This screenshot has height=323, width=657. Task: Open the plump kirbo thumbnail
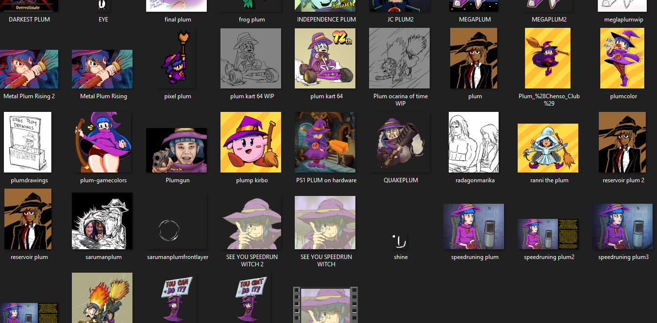(251, 142)
